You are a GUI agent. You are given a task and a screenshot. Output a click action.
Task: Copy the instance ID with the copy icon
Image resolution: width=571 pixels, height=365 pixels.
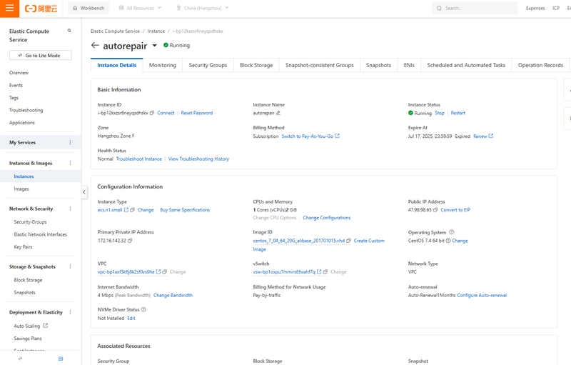click(152, 113)
